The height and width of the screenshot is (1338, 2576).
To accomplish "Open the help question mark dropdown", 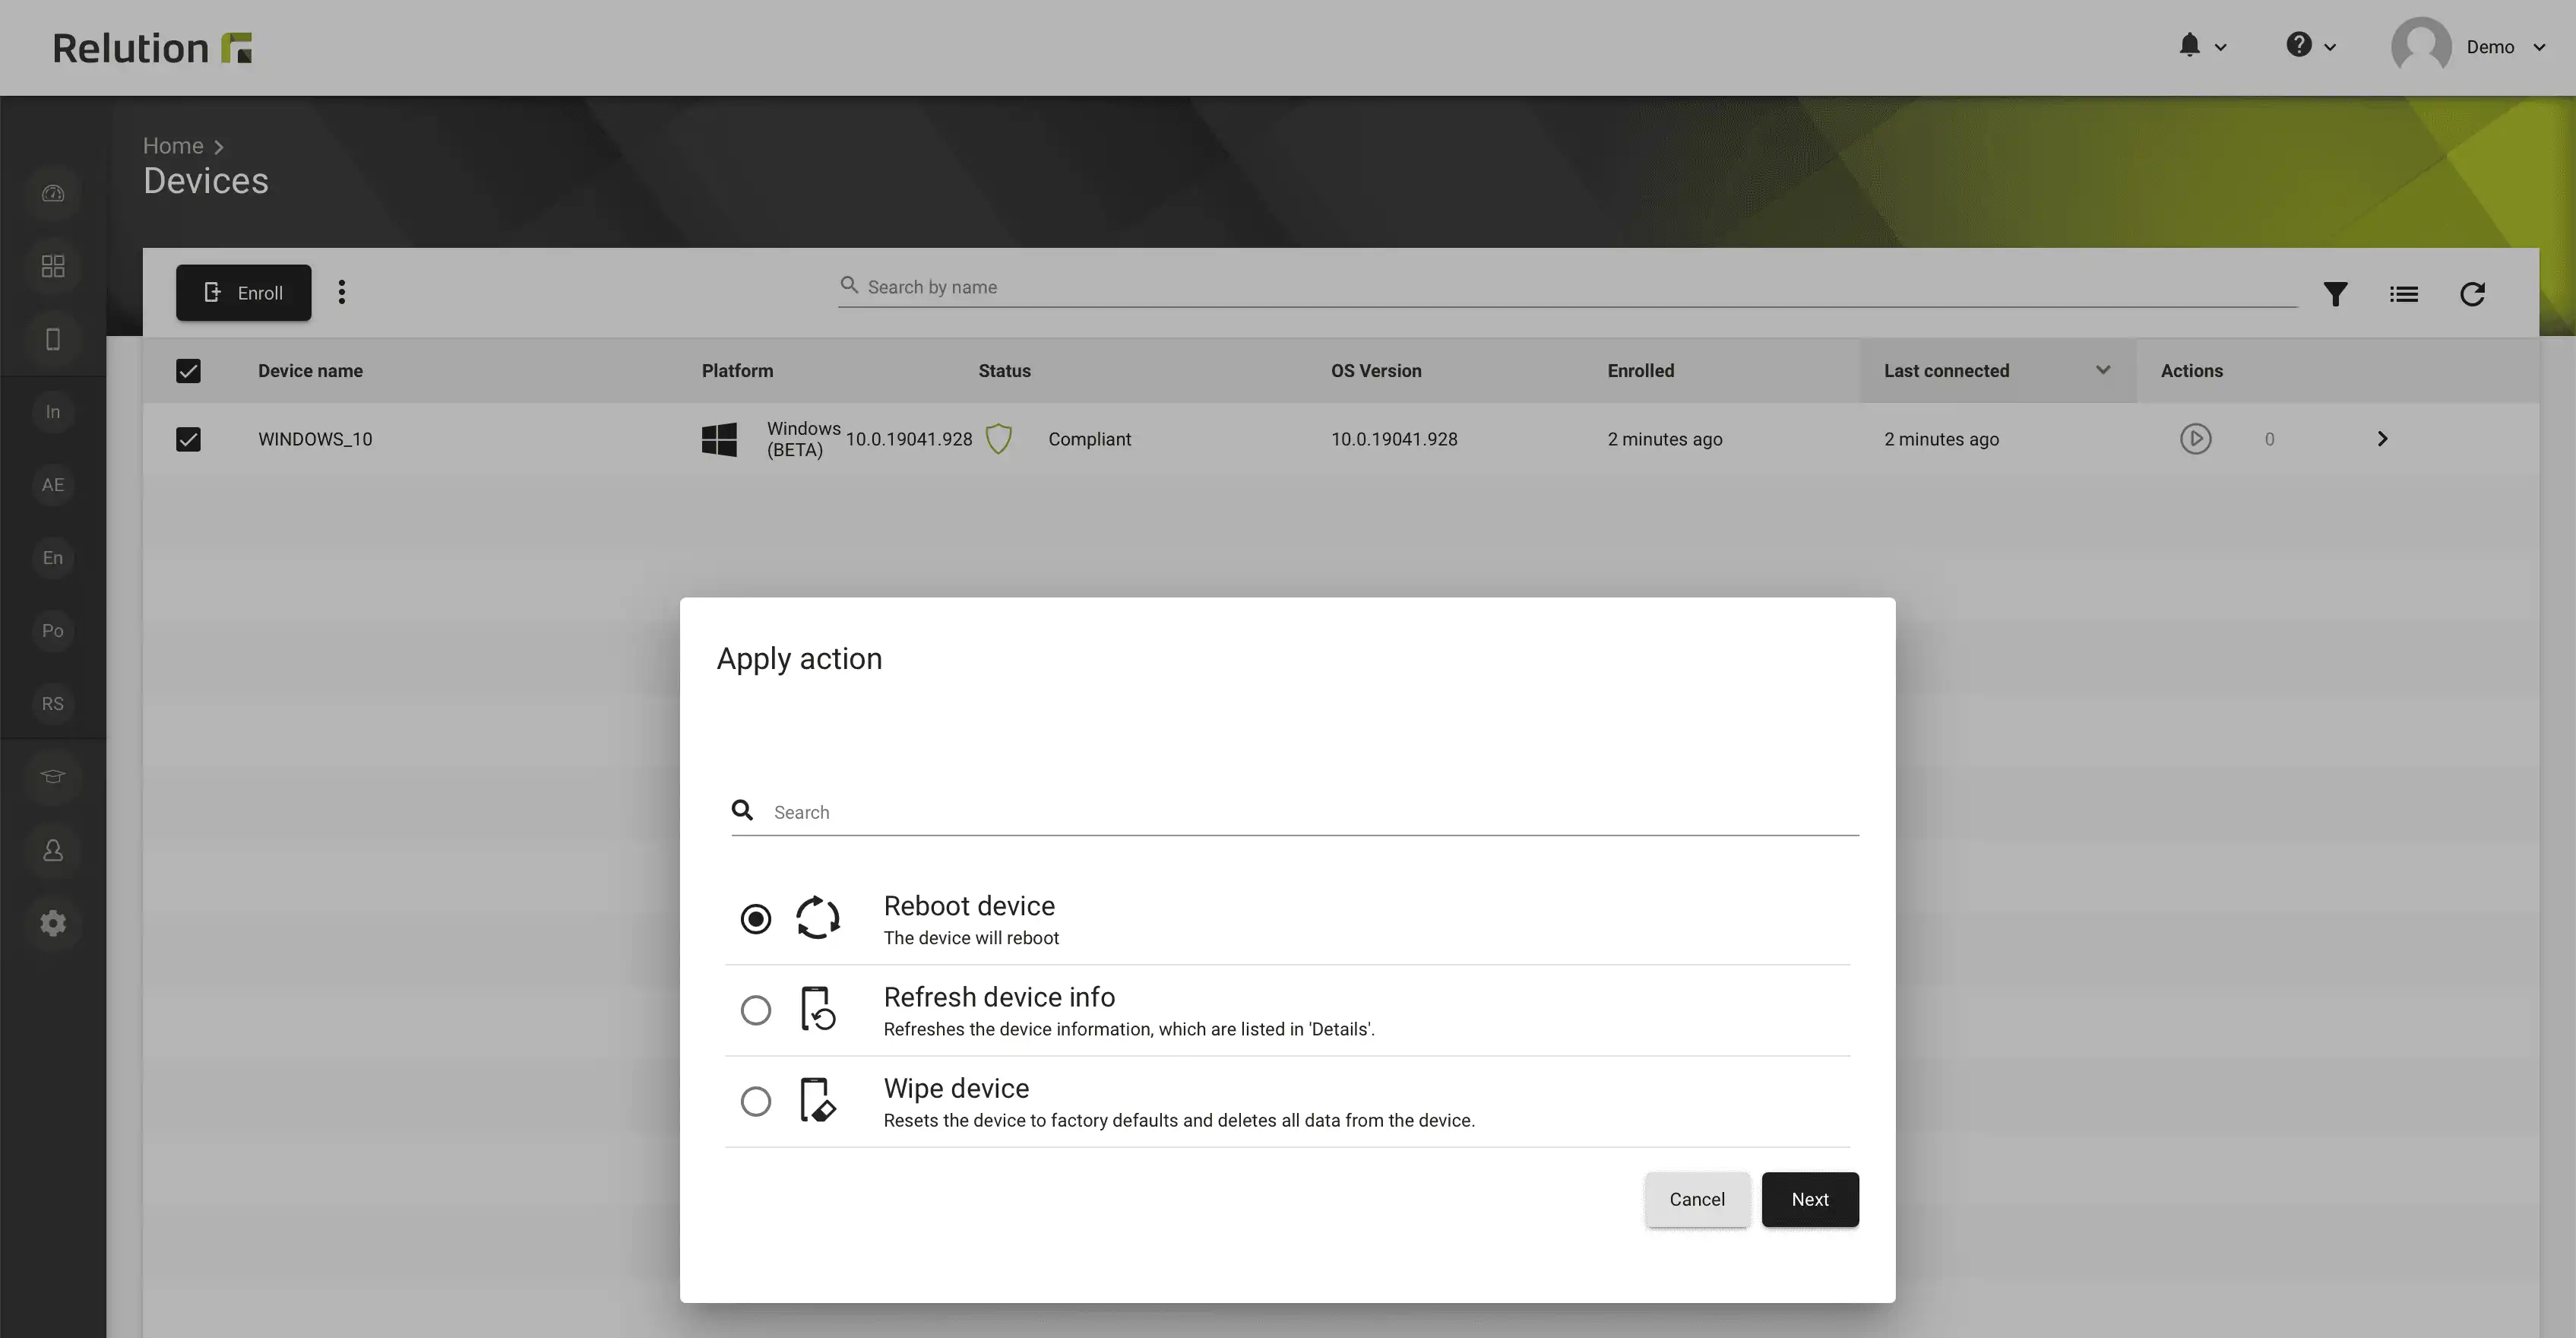I will tap(2310, 46).
